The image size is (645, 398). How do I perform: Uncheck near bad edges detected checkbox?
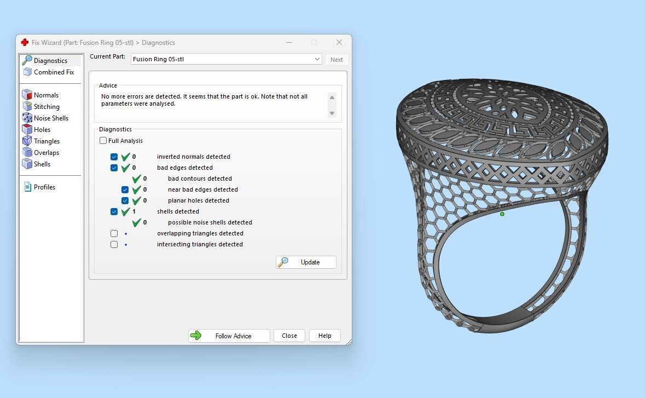(125, 190)
